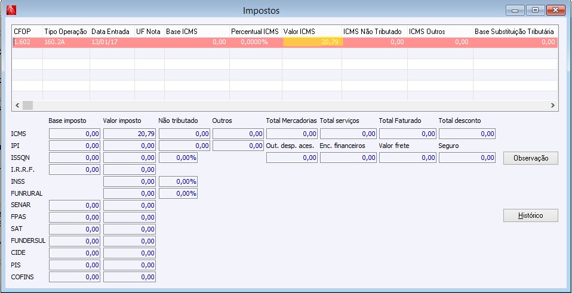Select the ICMS Não Tributado column header

coord(374,32)
